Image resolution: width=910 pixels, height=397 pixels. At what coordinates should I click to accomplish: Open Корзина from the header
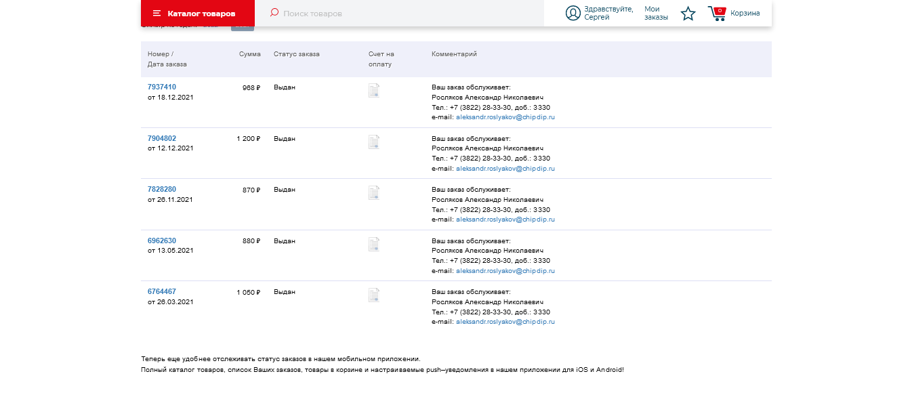[745, 14]
